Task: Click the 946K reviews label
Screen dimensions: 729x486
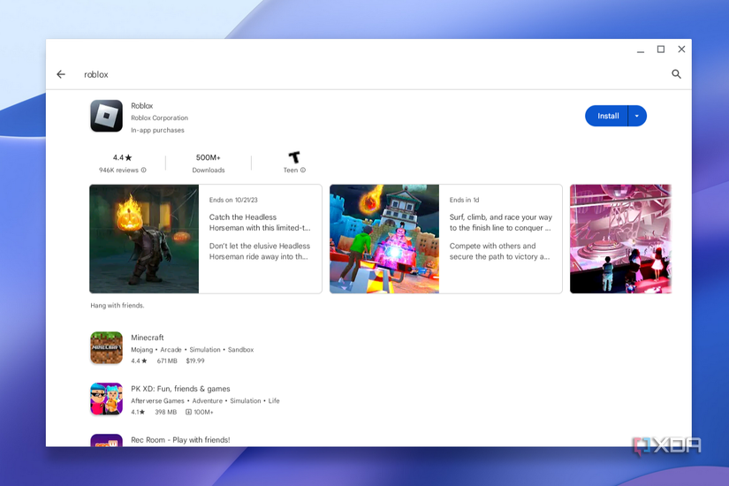Action: [118, 171]
